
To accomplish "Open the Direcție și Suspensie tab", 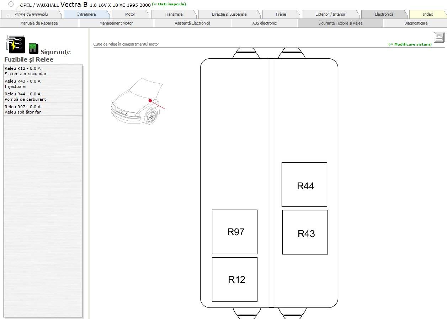I will 229,14.
